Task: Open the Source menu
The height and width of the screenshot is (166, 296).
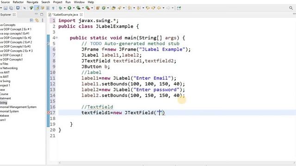Action: 5,2
